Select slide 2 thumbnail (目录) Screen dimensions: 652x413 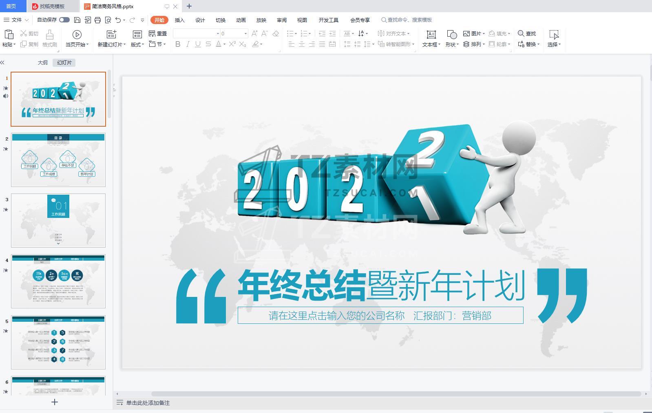(x=58, y=160)
